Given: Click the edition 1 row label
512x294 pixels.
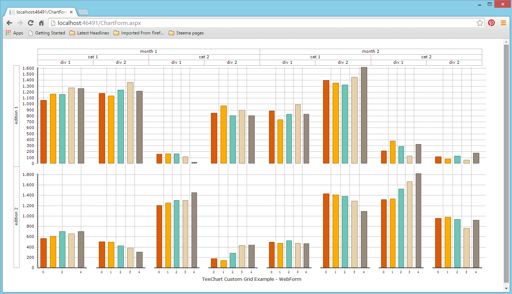Looking at the screenshot, I should pos(17,116).
